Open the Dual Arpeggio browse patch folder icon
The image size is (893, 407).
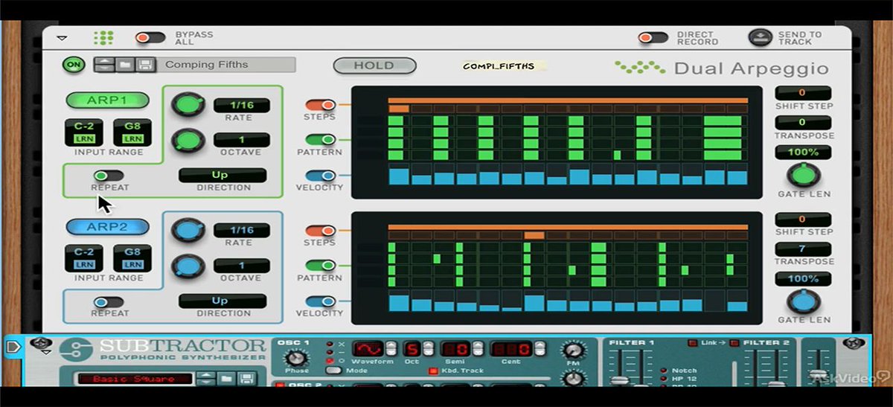click(124, 65)
